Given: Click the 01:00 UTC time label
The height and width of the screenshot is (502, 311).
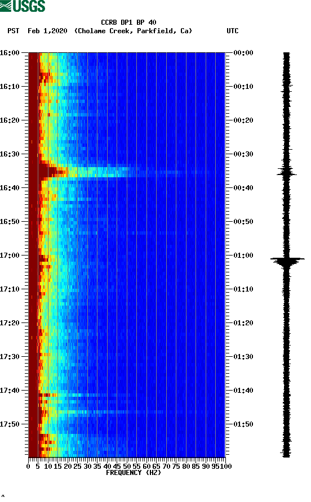Looking at the screenshot, I should (243, 256).
